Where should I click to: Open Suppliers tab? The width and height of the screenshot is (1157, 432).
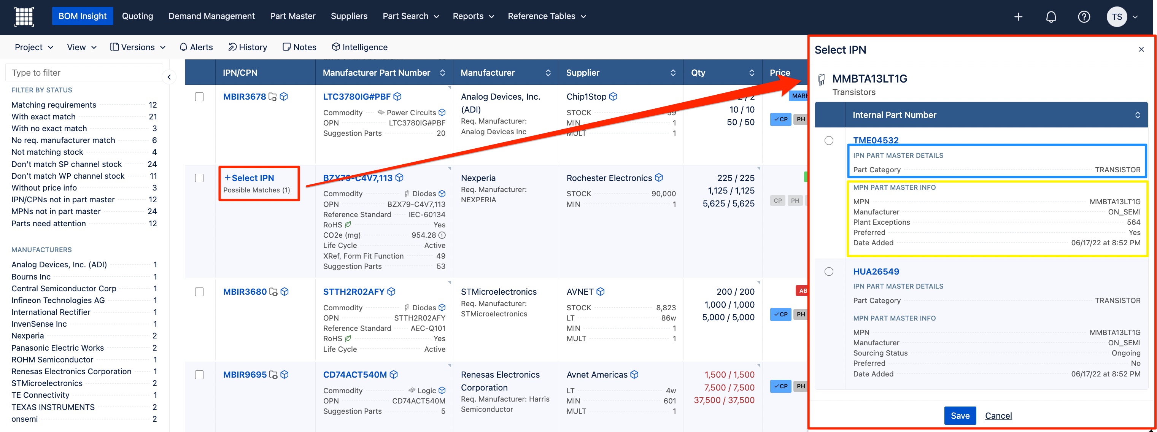pyautogui.click(x=349, y=16)
